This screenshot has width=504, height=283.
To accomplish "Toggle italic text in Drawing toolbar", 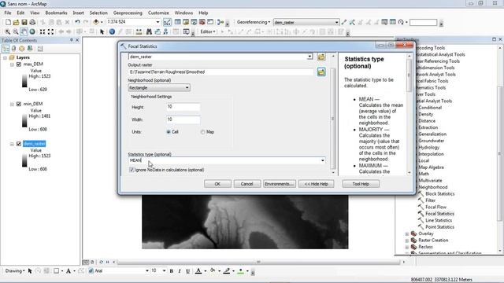I will [x=180, y=271].
